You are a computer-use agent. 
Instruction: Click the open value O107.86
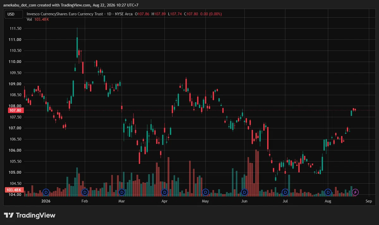click(x=143, y=14)
